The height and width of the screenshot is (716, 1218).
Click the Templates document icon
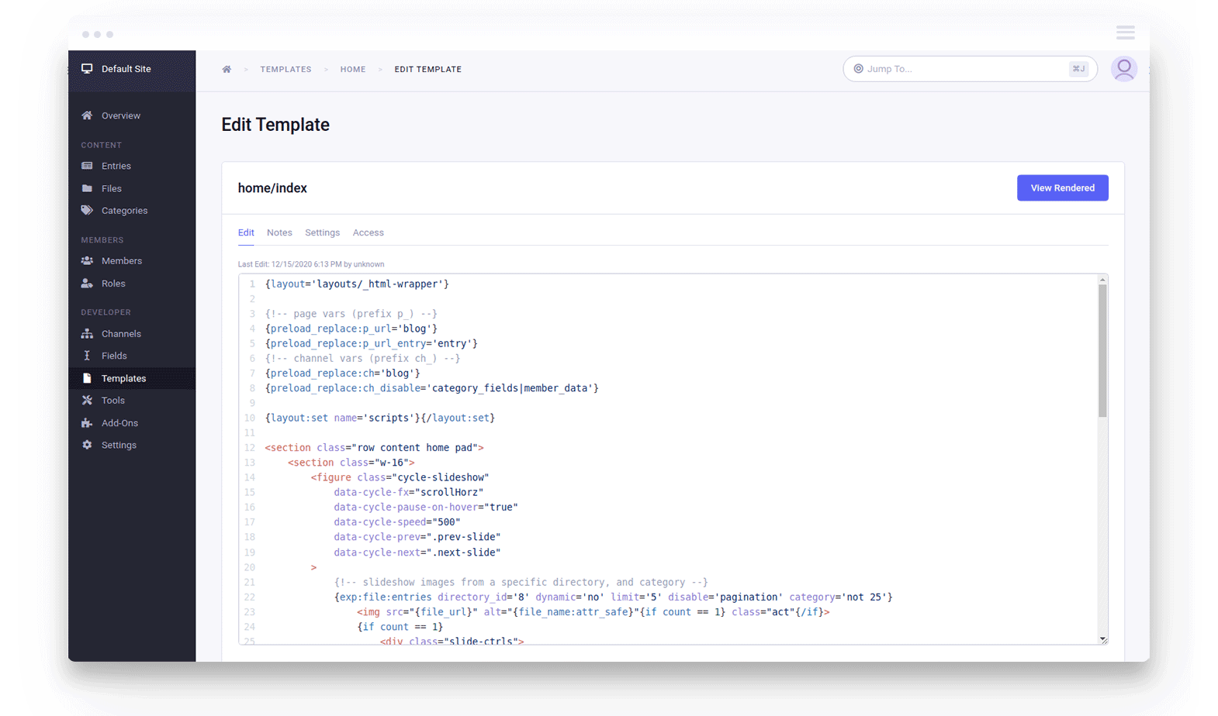(87, 378)
